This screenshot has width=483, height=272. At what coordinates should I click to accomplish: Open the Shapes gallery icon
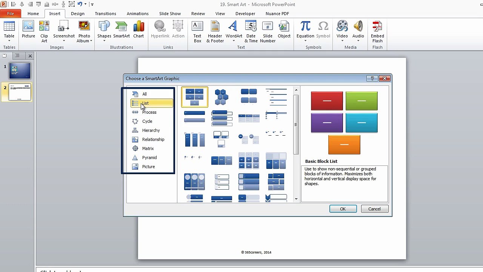pyautogui.click(x=104, y=27)
